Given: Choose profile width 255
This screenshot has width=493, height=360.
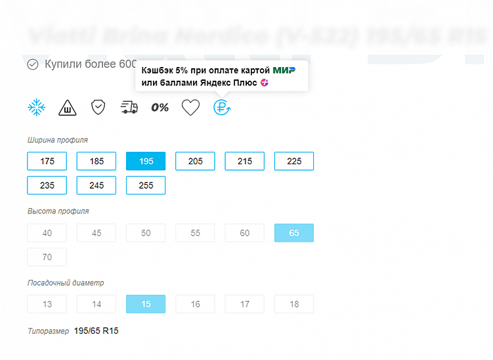Looking at the screenshot, I should click(x=146, y=185).
